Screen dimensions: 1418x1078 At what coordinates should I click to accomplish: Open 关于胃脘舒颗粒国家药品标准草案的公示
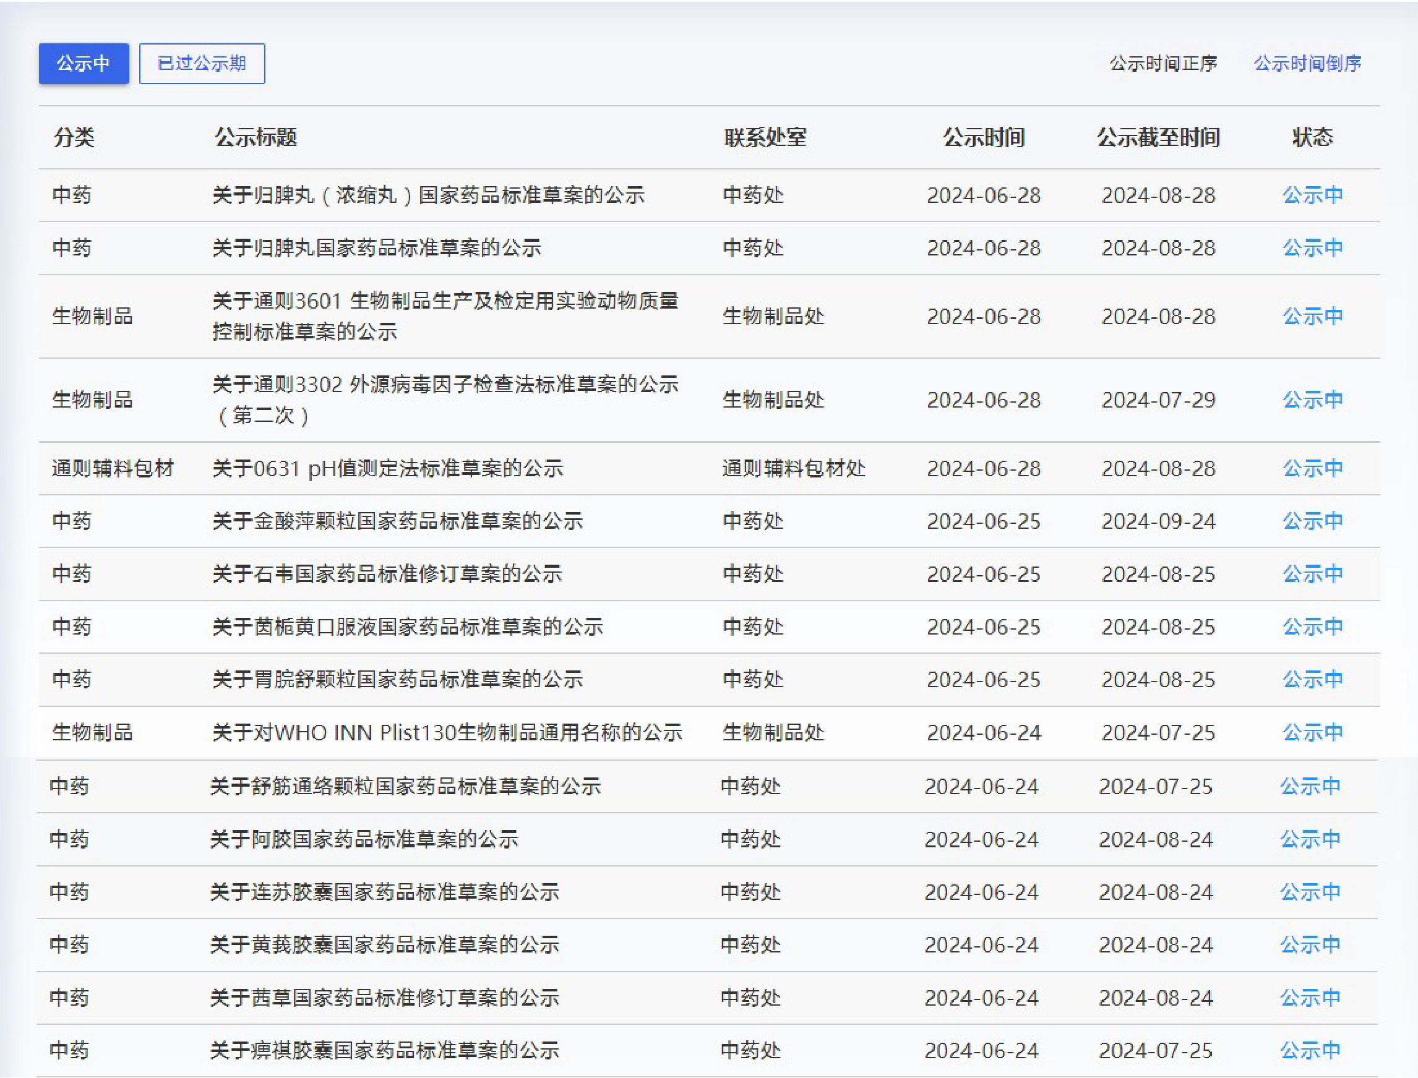click(x=397, y=679)
